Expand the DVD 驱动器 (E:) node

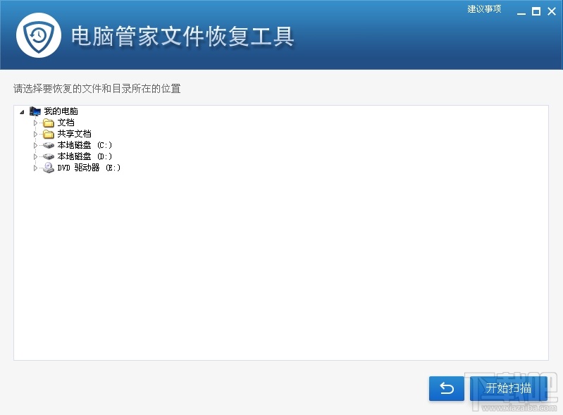35,168
